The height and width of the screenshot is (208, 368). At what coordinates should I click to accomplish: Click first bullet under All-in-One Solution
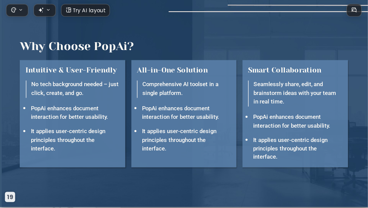(180, 113)
